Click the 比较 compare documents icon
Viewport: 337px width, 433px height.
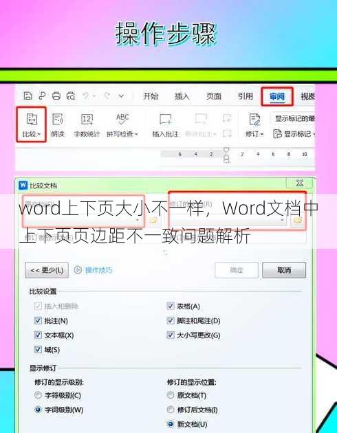tap(32, 119)
